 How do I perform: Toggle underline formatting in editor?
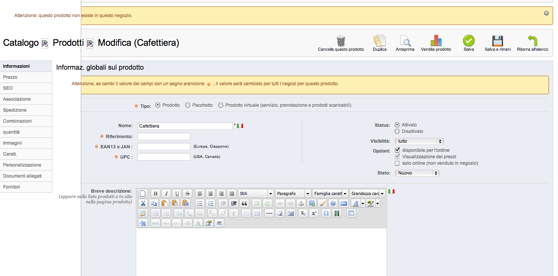coord(176,193)
